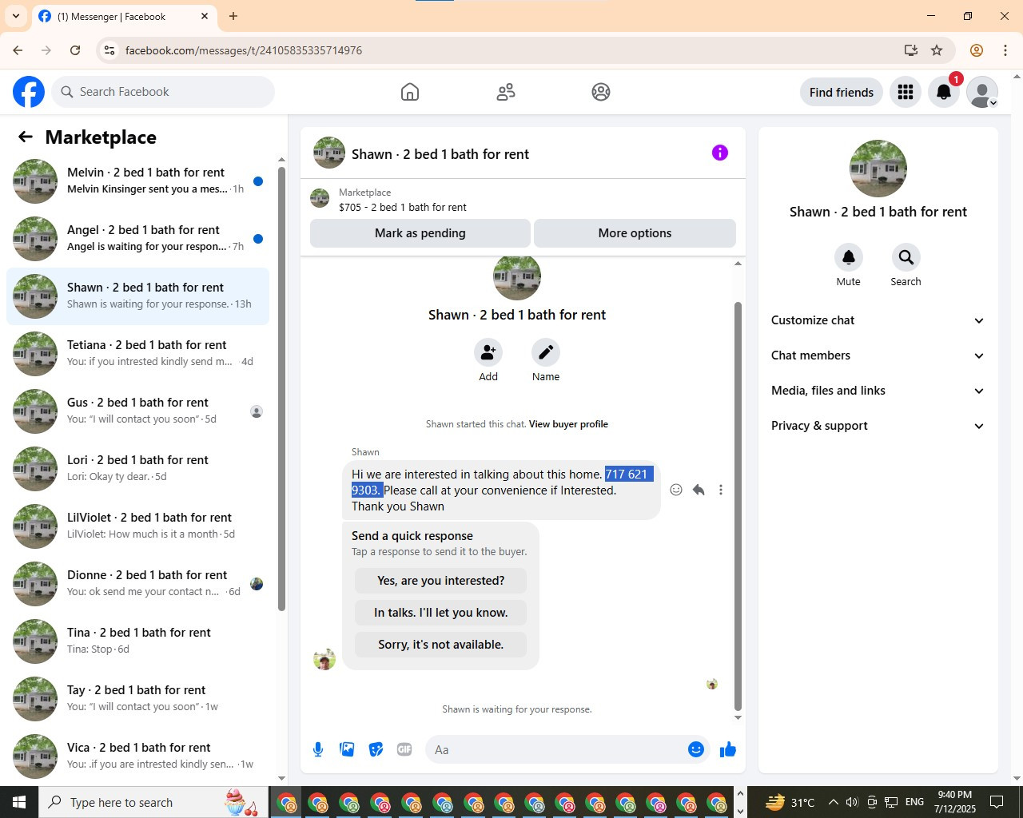Screen dimensions: 1023x818
Task: Open Dionne's conversation
Action: pyautogui.click(x=137, y=584)
